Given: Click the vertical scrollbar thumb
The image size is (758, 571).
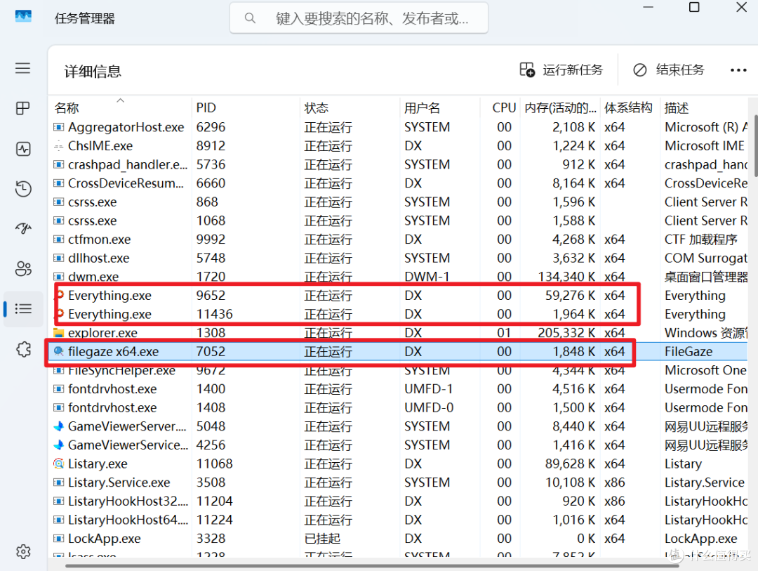Looking at the screenshot, I should (x=755, y=145).
